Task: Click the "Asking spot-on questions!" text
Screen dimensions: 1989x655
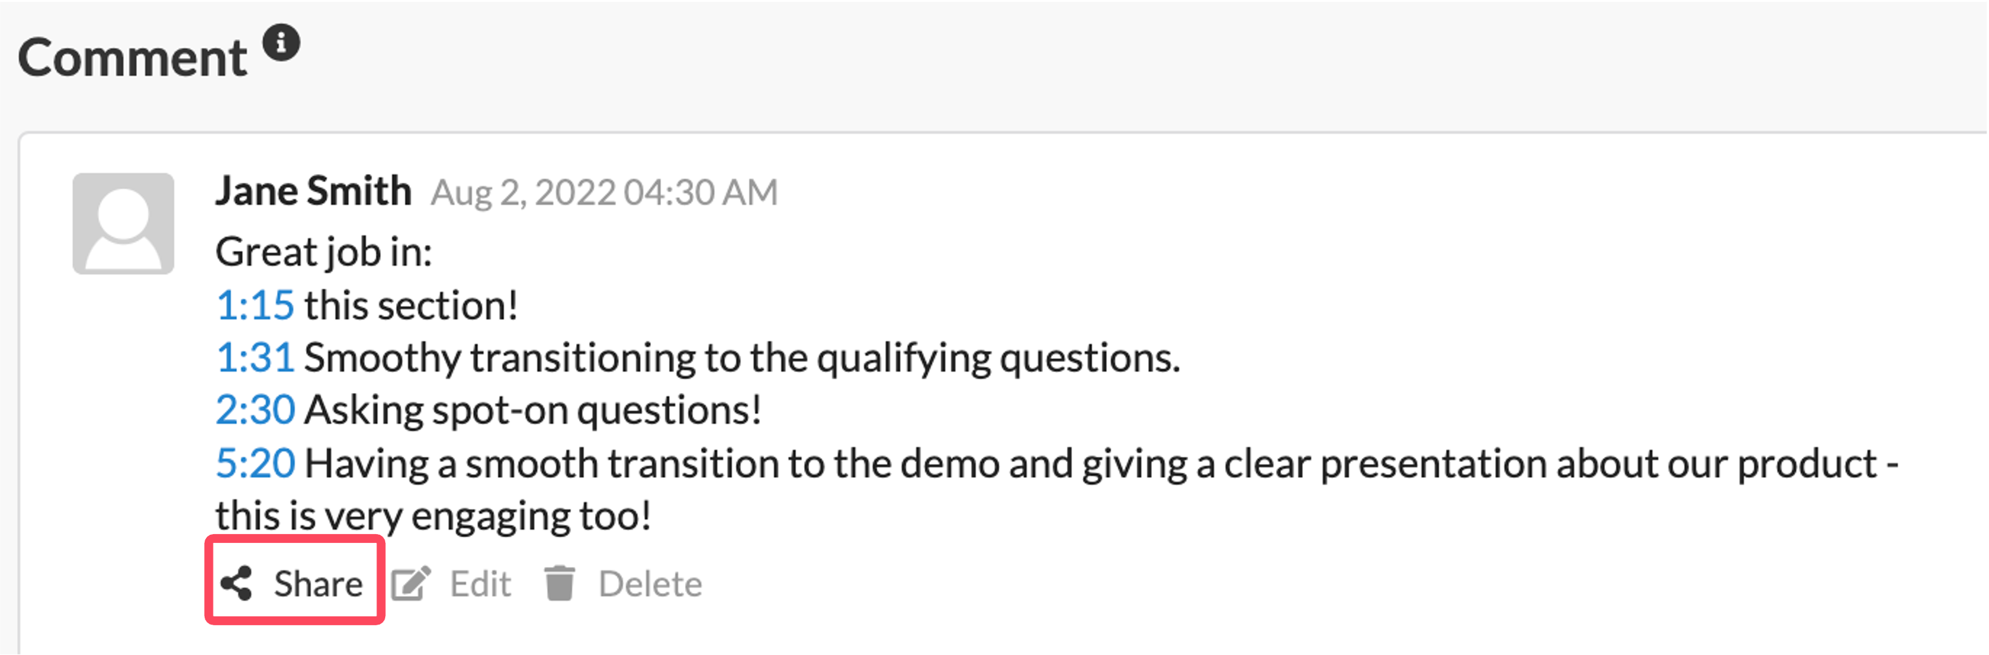Action: pyautogui.click(x=533, y=409)
